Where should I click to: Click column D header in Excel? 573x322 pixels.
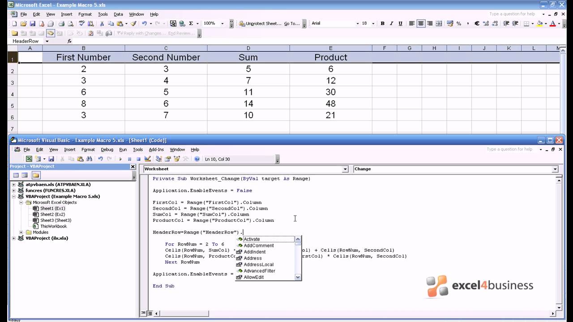[x=248, y=48]
